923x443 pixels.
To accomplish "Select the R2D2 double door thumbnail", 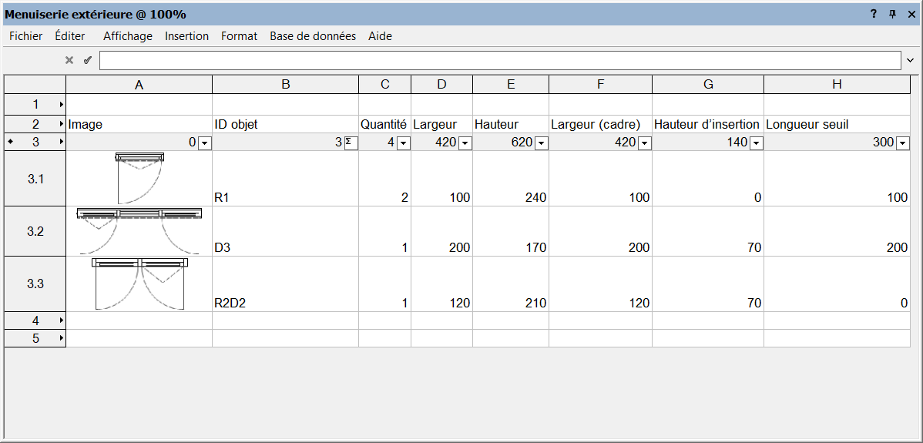I will (139, 284).
